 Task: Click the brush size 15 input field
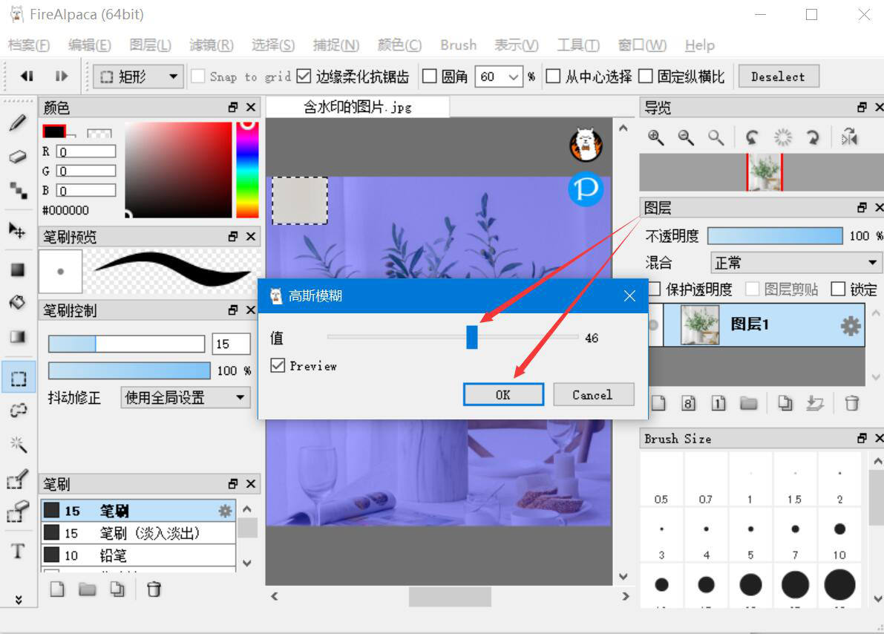[x=232, y=344]
